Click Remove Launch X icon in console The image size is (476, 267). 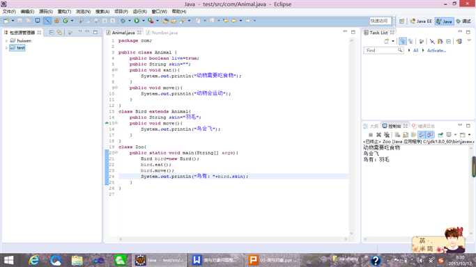coord(378,135)
